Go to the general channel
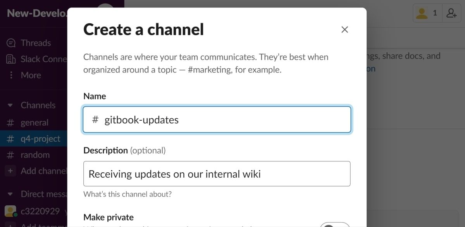Image resolution: width=465 pixels, height=227 pixels. (34, 123)
